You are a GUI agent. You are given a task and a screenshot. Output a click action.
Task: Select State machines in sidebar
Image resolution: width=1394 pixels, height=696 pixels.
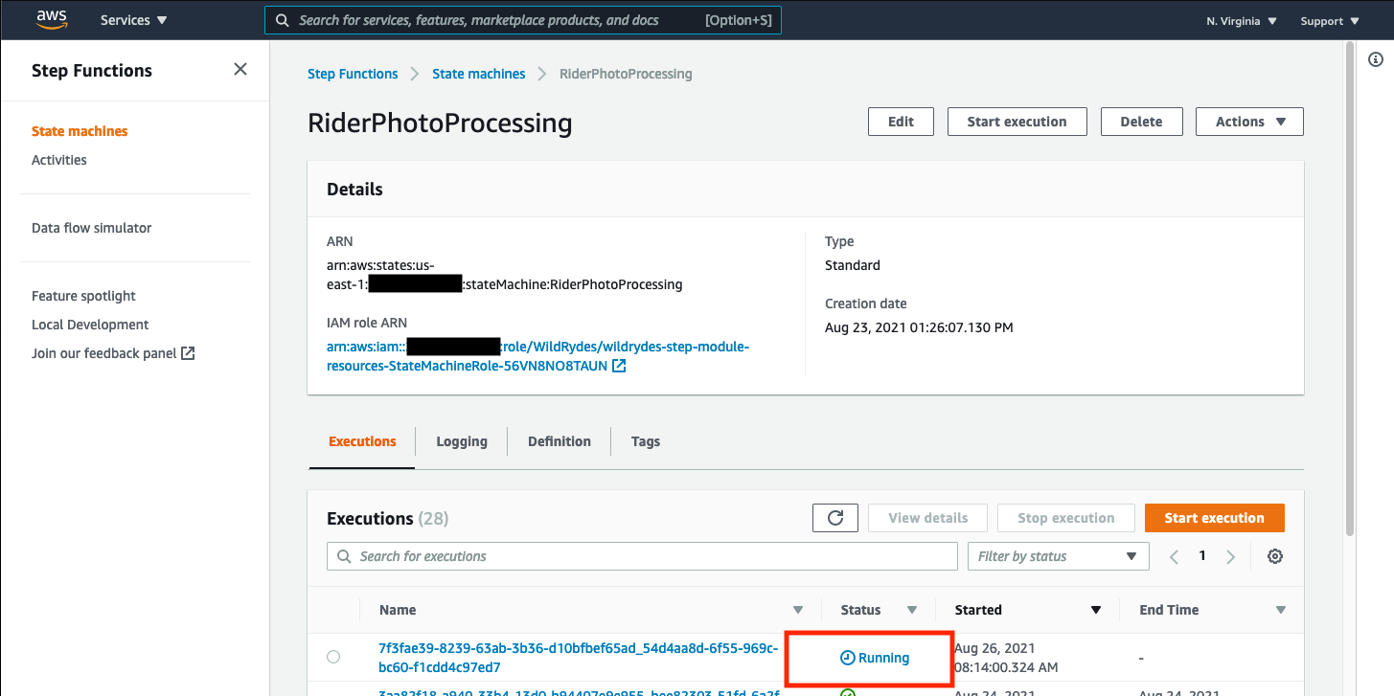point(80,131)
